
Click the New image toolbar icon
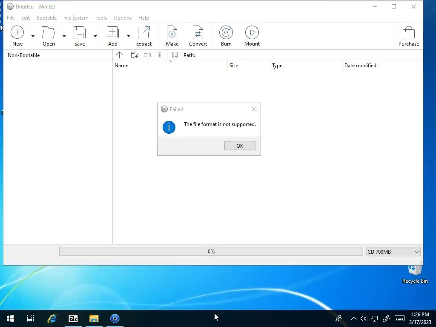pyautogui.click(x=17, y=32)
